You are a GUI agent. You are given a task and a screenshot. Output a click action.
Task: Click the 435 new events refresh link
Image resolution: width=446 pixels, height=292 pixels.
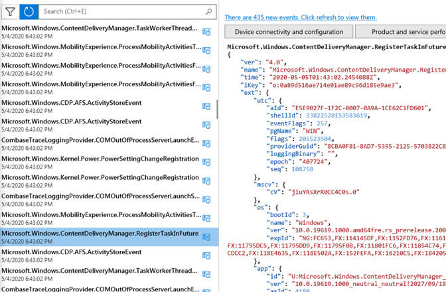click(x=301, y=17)
